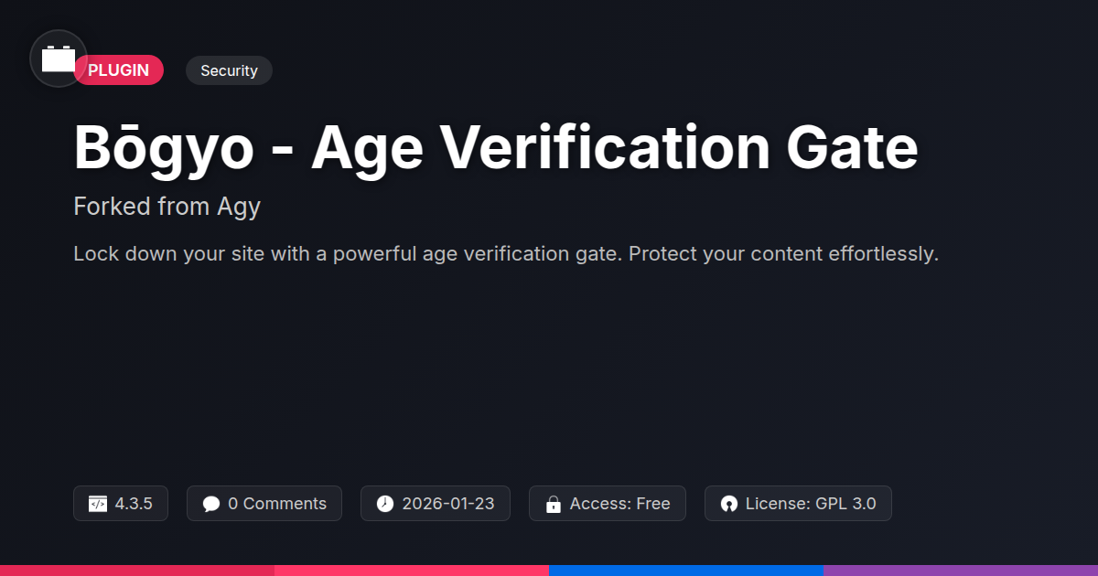The height and width of the screenshot is (576, 1098).
Task: Click the code version icon beside 4.3.5
Action: point(98,504)
